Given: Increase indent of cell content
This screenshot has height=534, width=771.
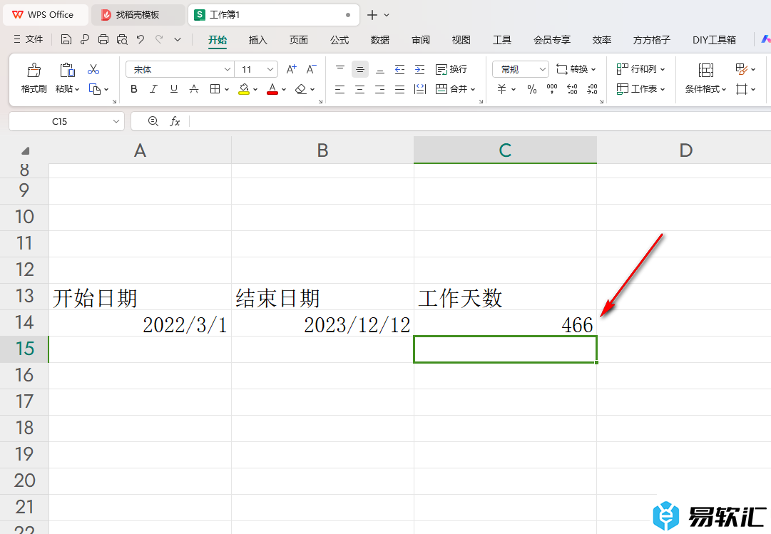Looking at the screenshot, I should [x=419, y=69].
